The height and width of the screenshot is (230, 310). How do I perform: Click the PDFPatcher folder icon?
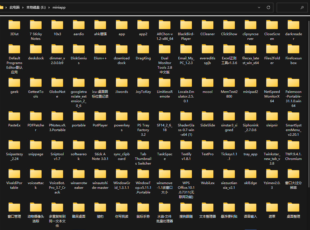click(x=36, y=116)
